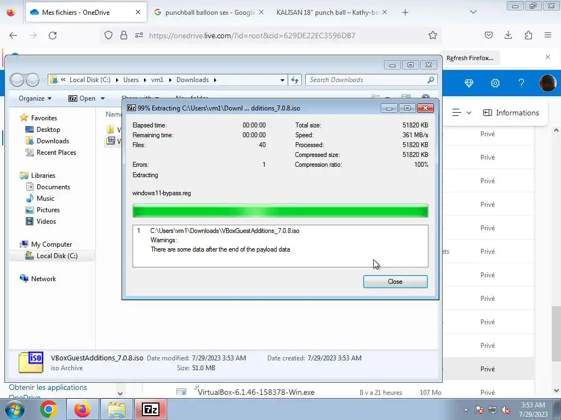
Task: Switch to Firefox in the taskbar
Action: coord(82,409)
